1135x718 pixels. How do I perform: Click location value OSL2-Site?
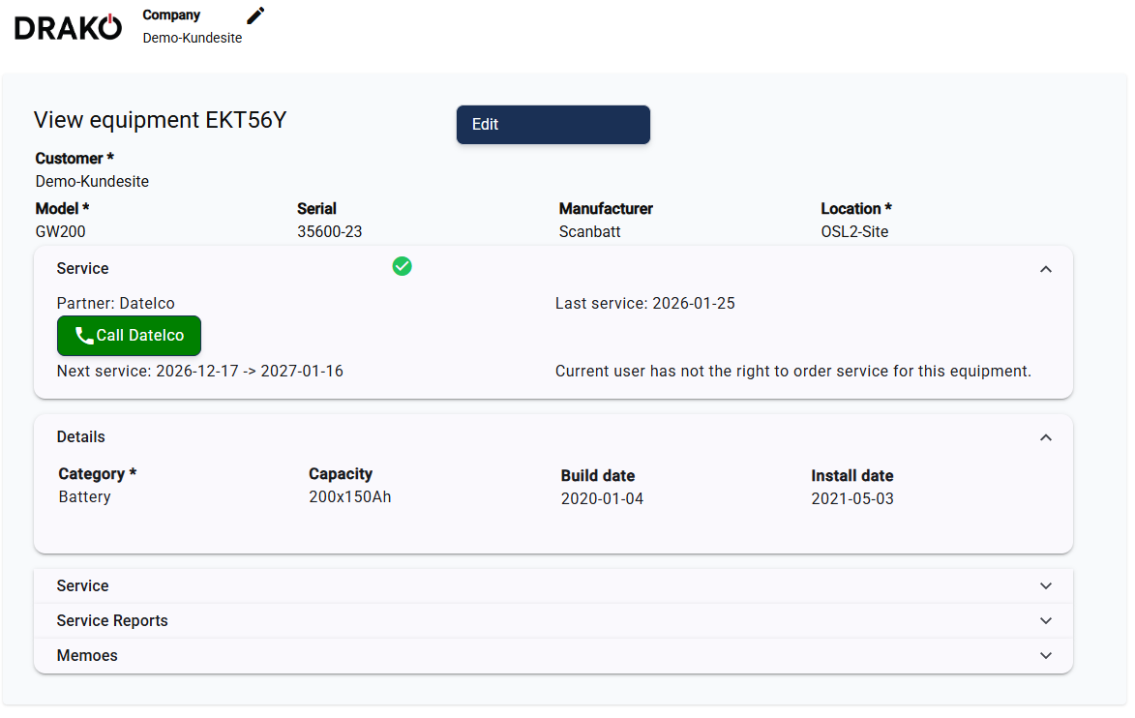tap(854, 231)
